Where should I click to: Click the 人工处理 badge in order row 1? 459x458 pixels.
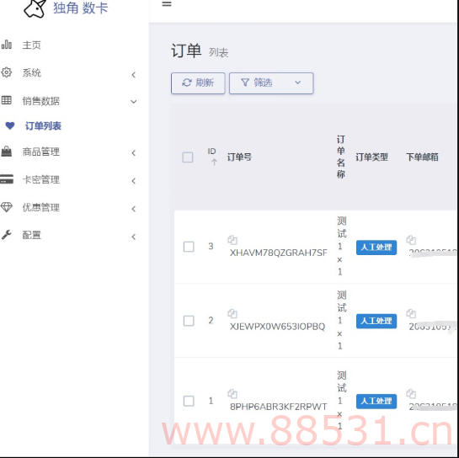376,402
